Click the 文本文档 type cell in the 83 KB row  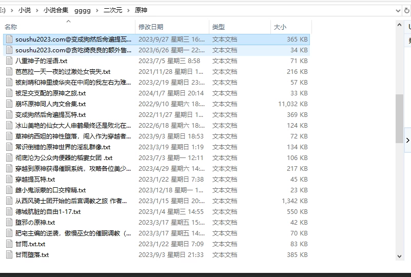pos(225,244)
